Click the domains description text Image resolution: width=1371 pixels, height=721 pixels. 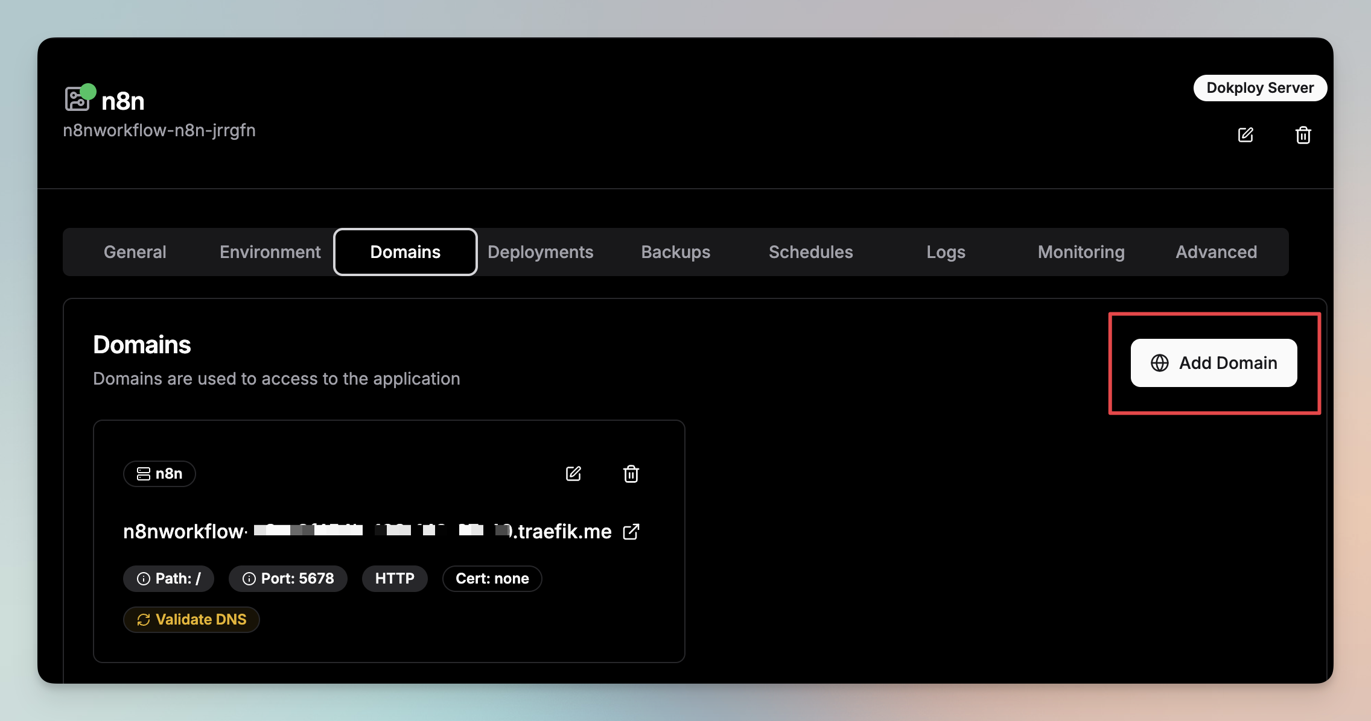276,379
